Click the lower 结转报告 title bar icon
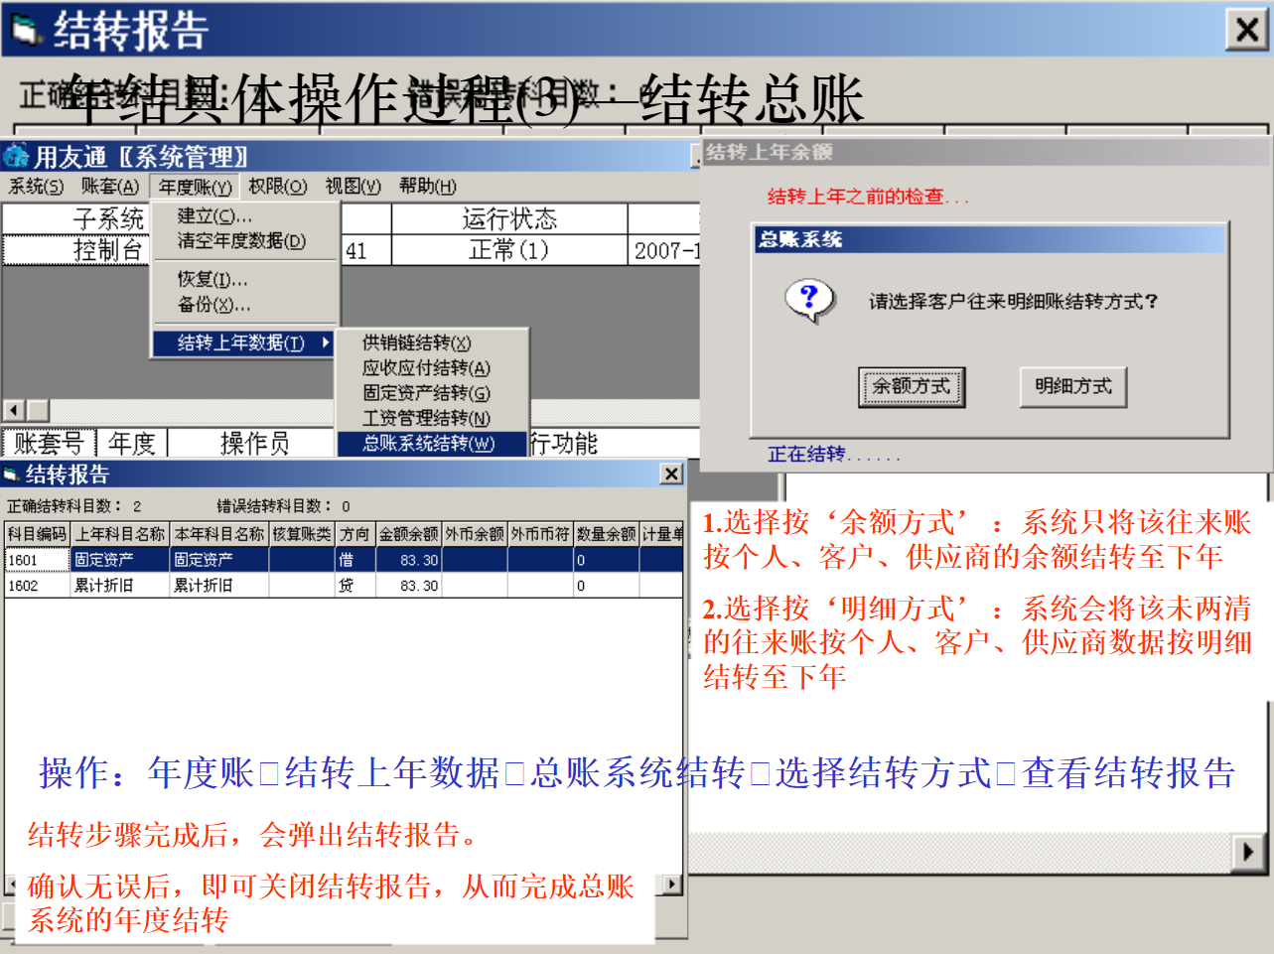Viewport: 1274px width, 954px height. click(12, 474)
